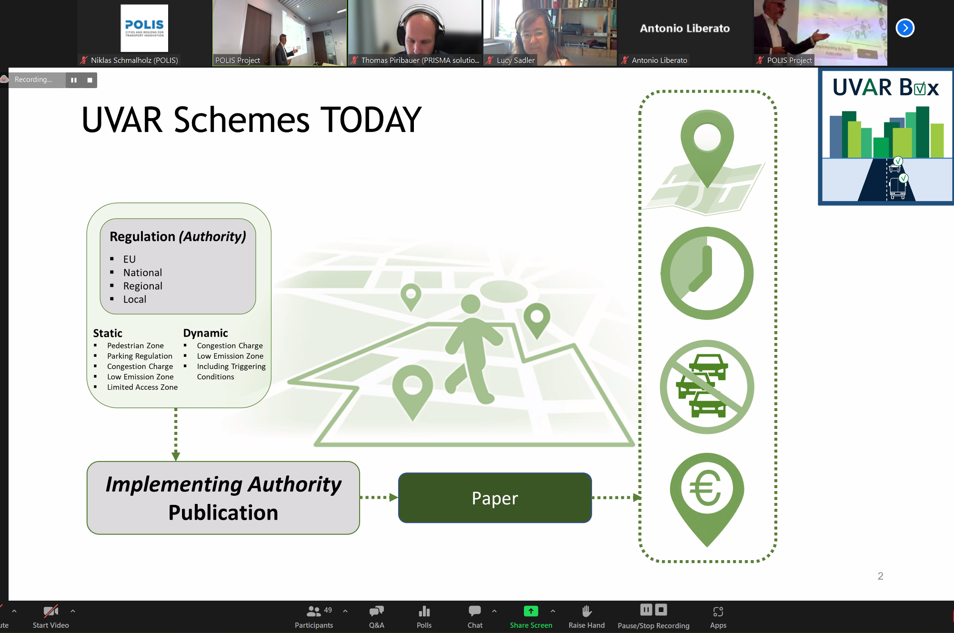
Task: Select Thomas Piribauer's video tile
Action: pos(415,32)
